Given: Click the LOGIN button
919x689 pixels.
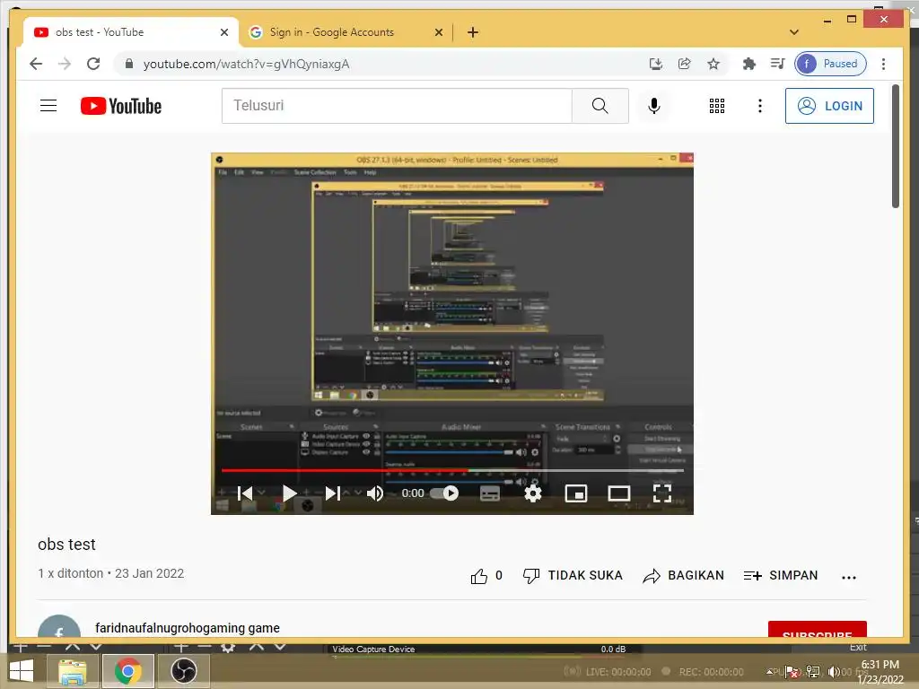Looking at the screenshot, I should [829, 106].
